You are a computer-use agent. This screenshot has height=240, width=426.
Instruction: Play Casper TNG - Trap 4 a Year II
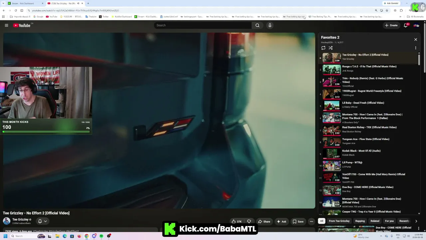pyautogui.click(x=368, y=212)
